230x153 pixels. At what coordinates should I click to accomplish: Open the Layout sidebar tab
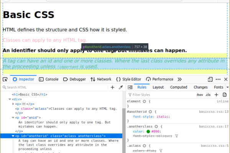pos(158,87)
